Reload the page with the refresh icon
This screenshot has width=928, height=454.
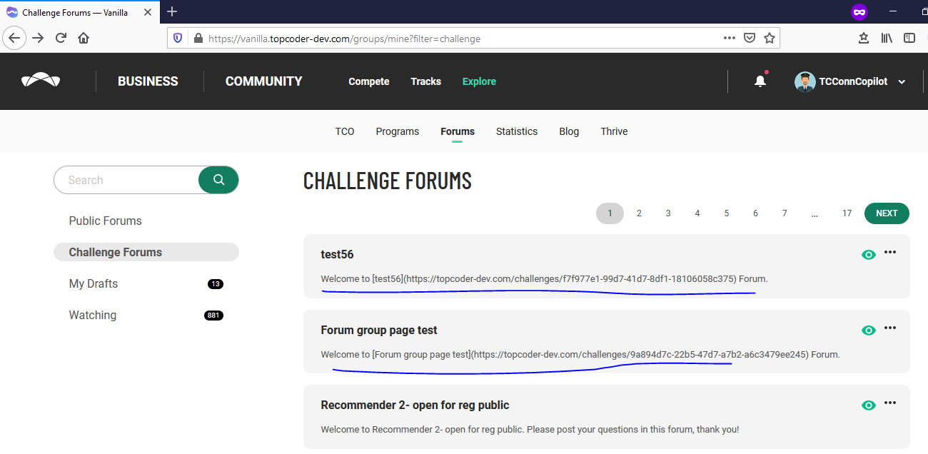pyautogui.click(x=61, y=38)
